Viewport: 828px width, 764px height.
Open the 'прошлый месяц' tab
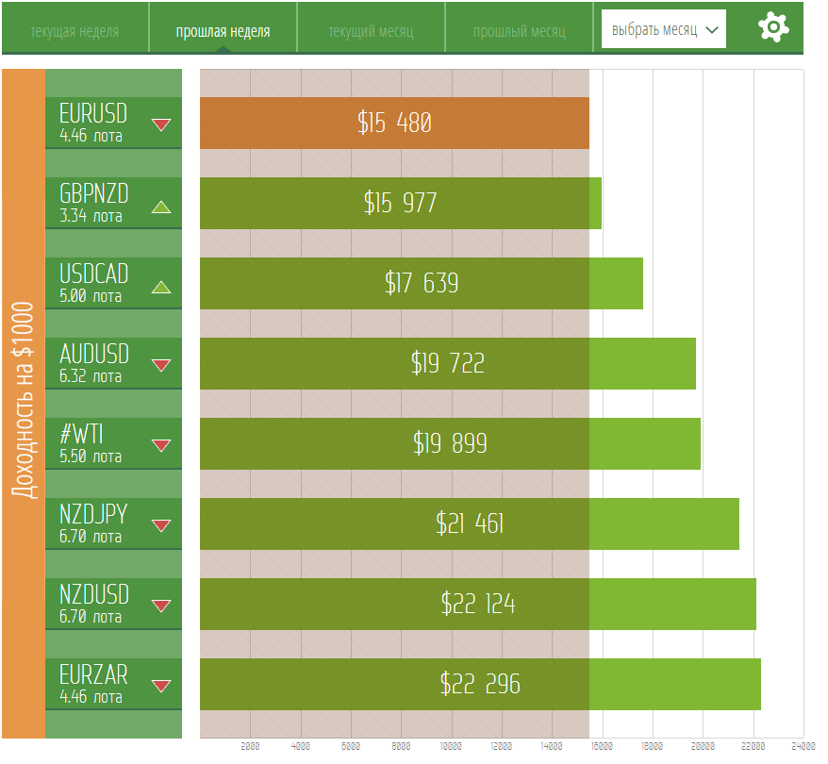pos(519,31)
